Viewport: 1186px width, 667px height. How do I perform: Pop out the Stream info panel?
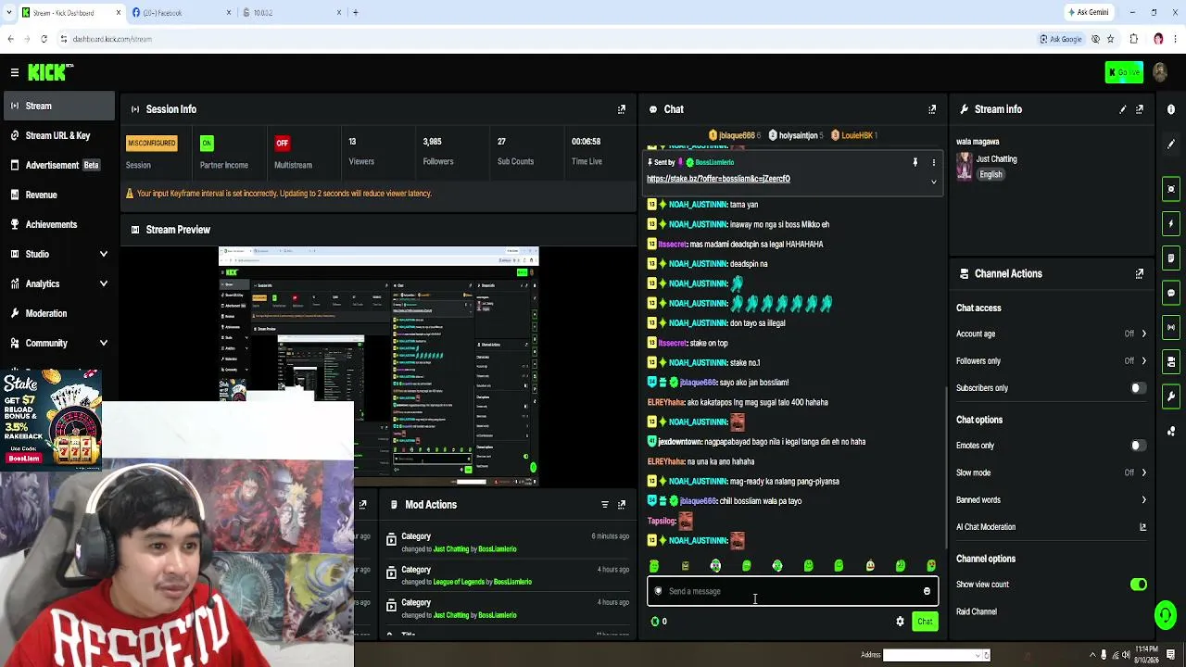(x=1140, y=109)
